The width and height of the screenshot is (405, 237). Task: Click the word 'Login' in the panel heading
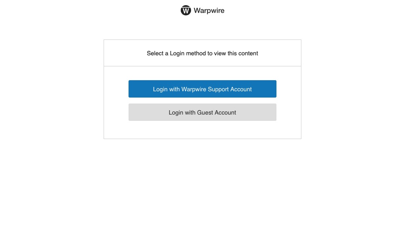pos(177,53)
